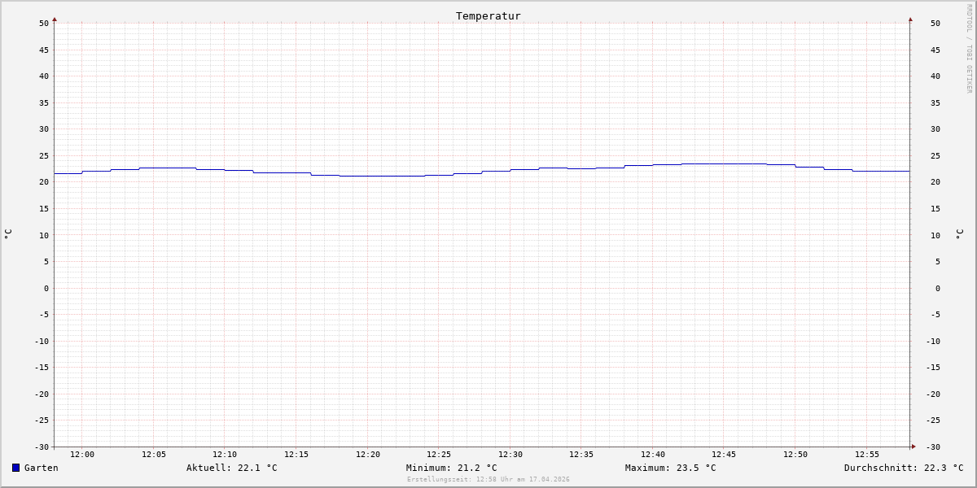Select the 'Aktuell: 22.1 °C' value
Screen dimensions: 977x488
click(232, 468)
